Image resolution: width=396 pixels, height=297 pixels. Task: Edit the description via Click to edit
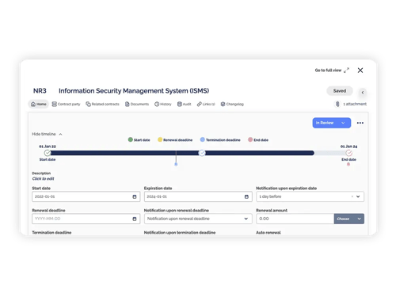[x=43, y=179]
